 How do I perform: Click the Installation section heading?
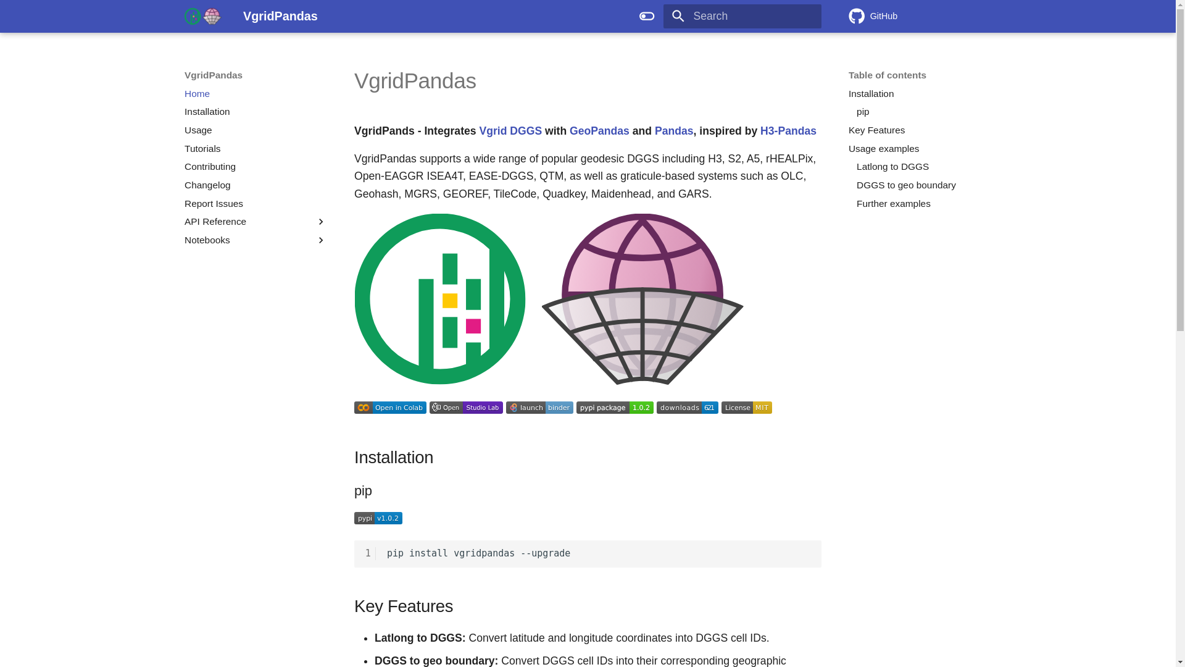(x=394, y=458)
